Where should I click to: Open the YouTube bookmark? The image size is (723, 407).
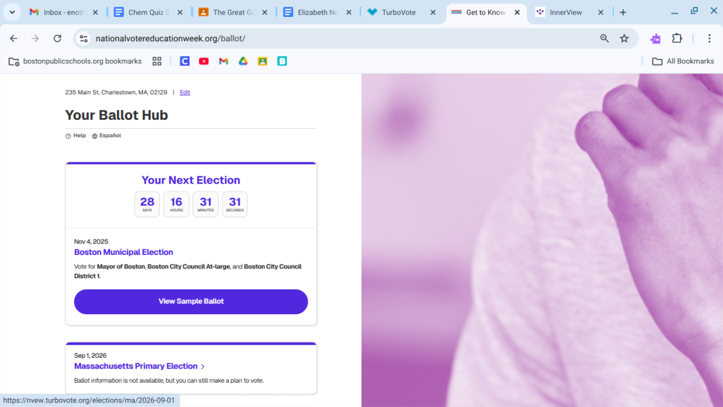pos(204,61)
